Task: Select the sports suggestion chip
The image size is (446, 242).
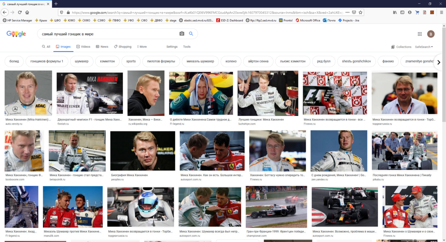Action: point(131,61)
